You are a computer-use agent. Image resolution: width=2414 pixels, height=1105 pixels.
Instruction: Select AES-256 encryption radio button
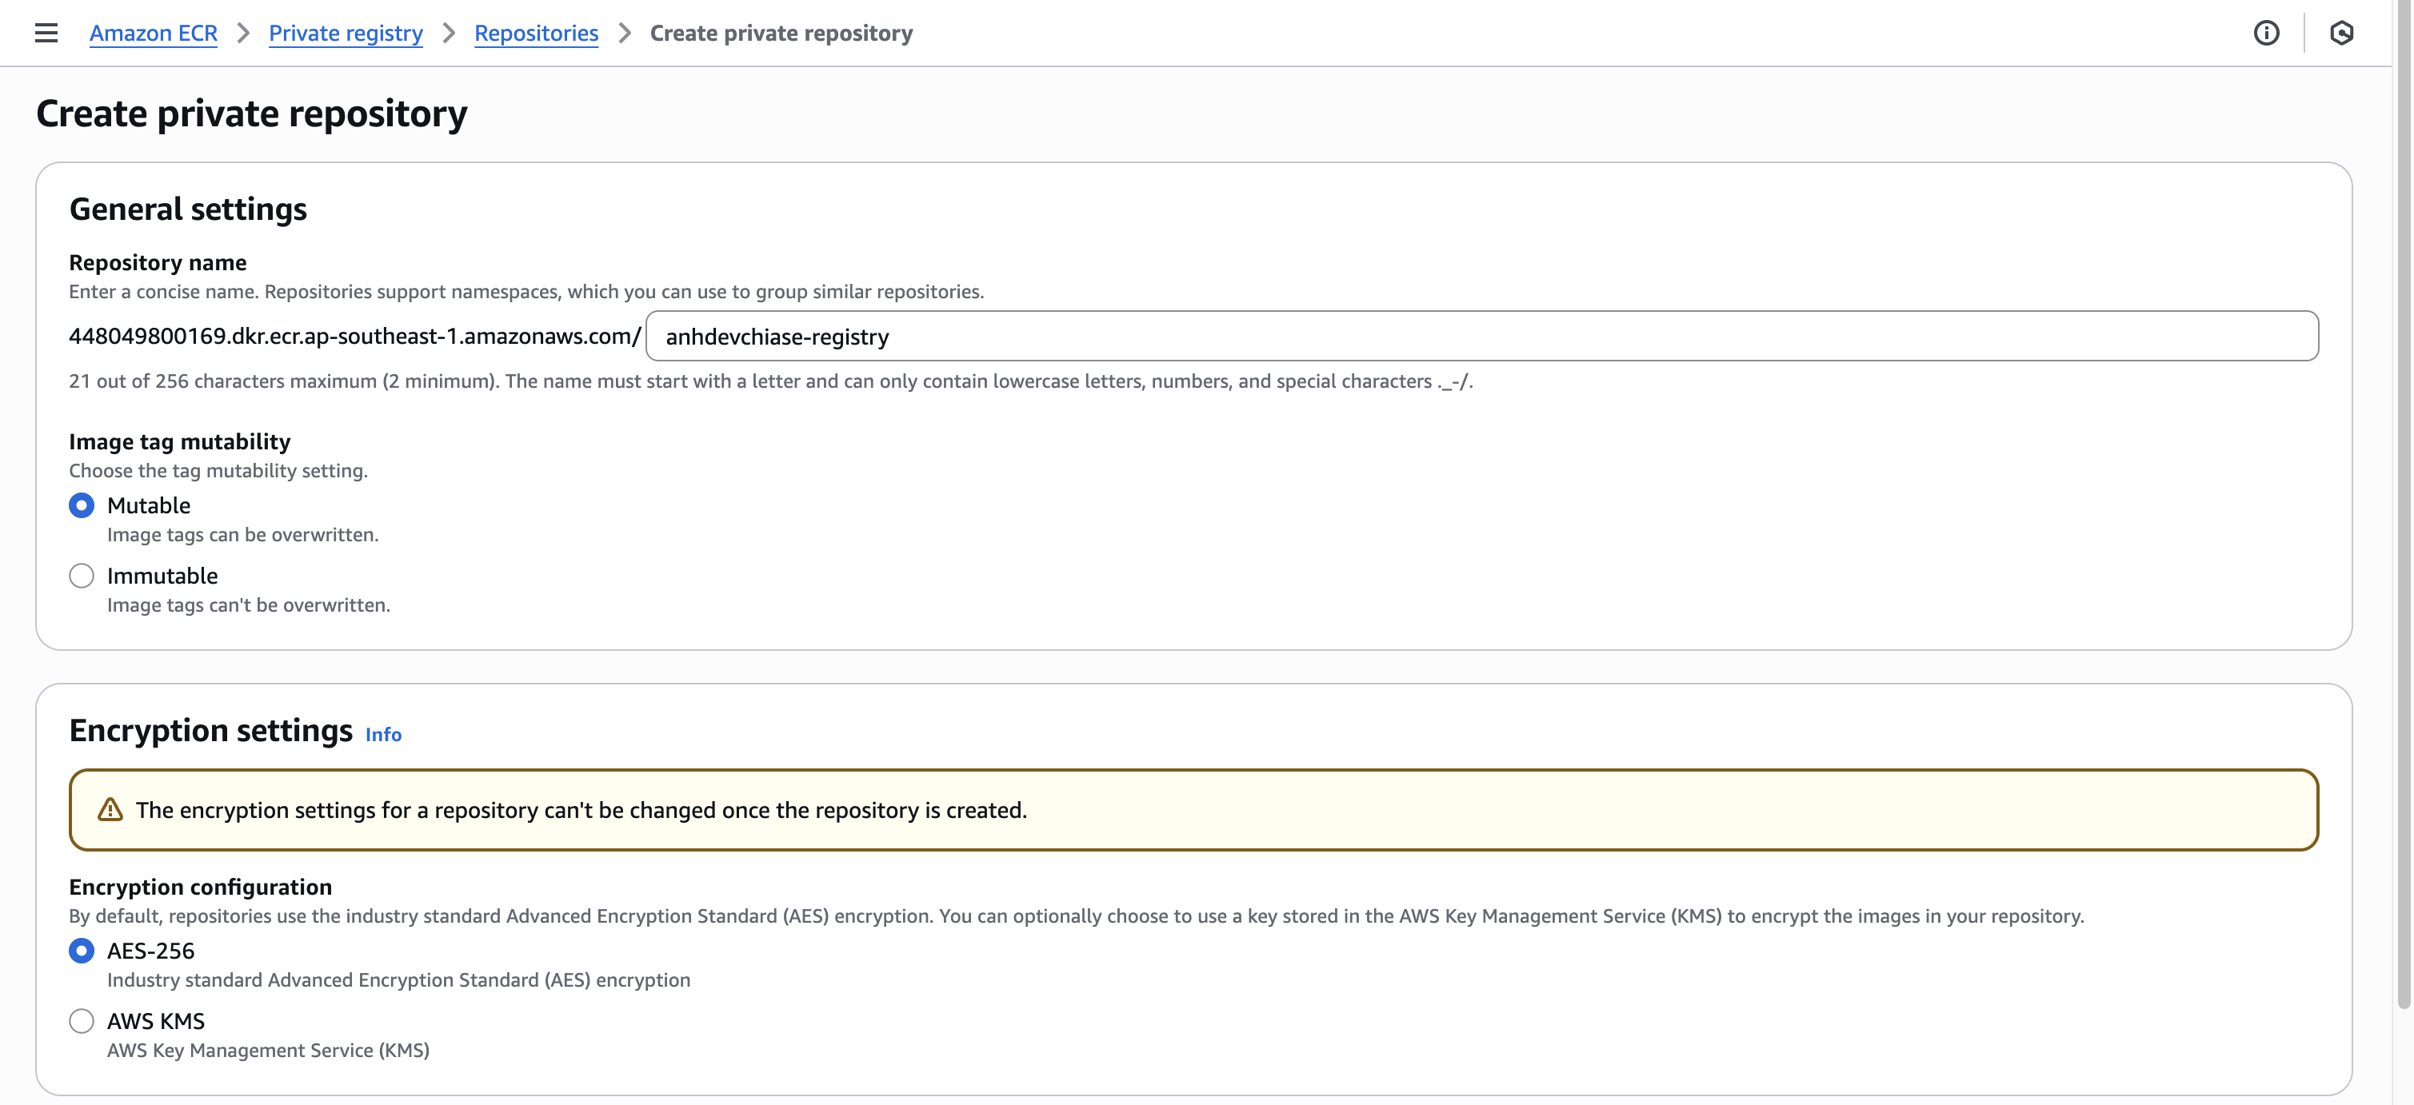click(x=82, y=951)
